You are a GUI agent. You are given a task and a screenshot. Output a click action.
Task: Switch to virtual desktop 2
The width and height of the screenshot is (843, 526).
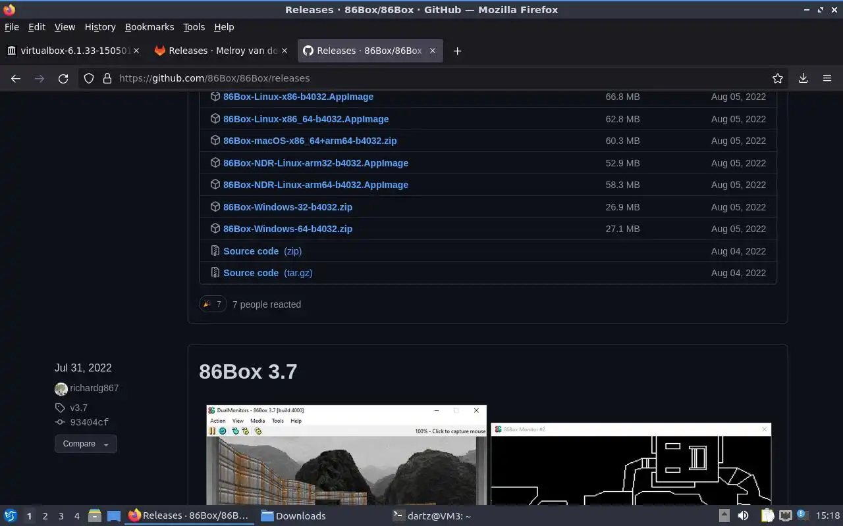click(x=45, y=516)
